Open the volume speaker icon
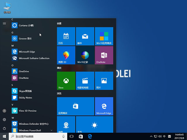This screenshot has height=140, width=187. point(160,136)
